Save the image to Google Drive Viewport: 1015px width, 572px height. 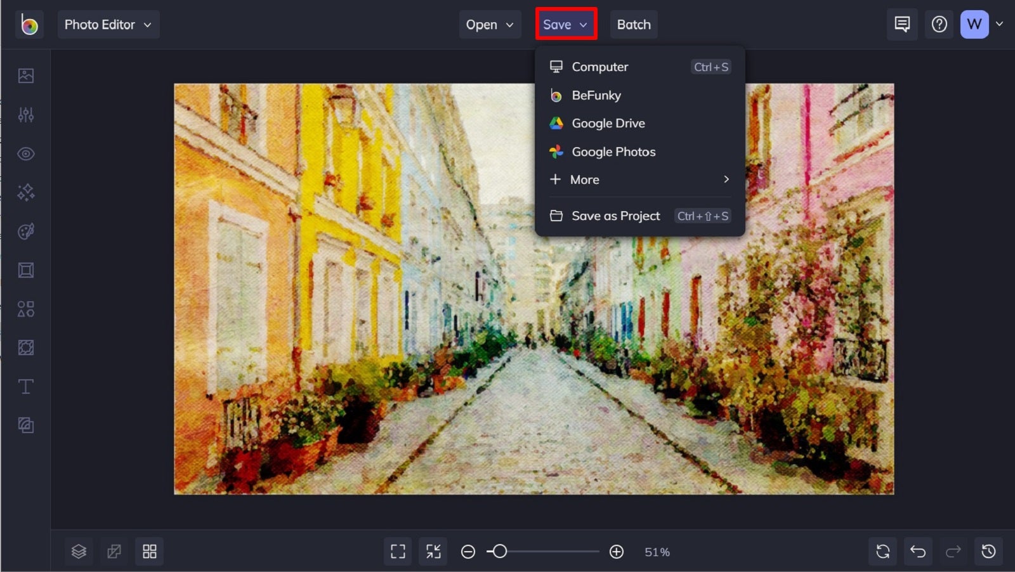[608, 123]
